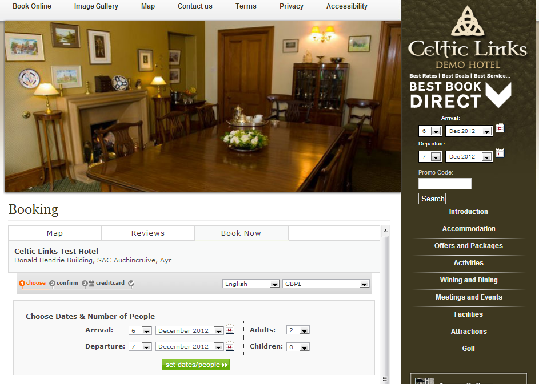This screenshot has width=539, height=384.
Task: Open Attractions sidebar link
Action: tap(469, 332)
